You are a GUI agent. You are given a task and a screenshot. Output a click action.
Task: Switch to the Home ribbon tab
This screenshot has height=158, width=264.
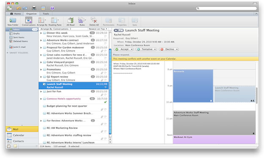(16, 14)
